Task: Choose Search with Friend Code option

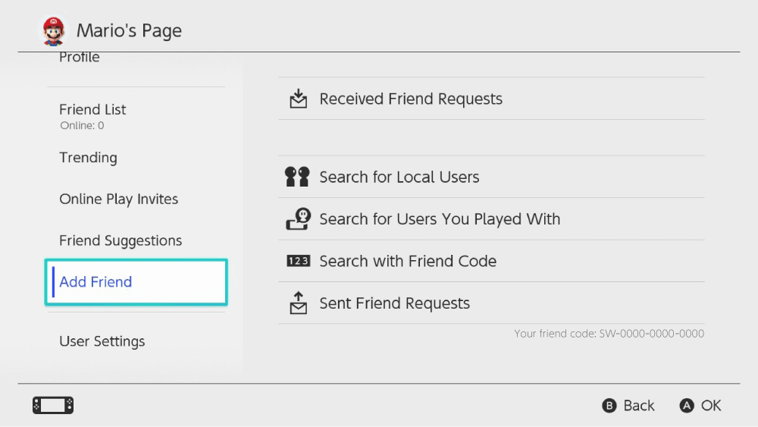Action: (408, 261)
